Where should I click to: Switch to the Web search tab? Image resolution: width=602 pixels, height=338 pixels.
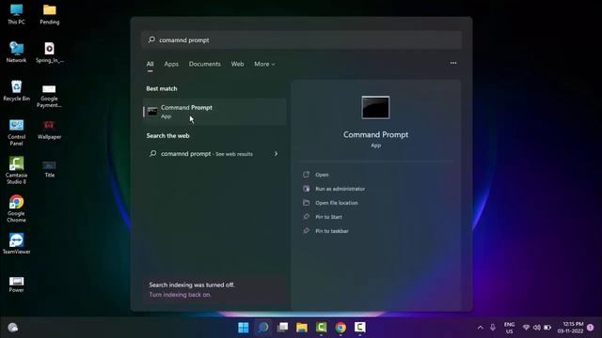(237, 64)
